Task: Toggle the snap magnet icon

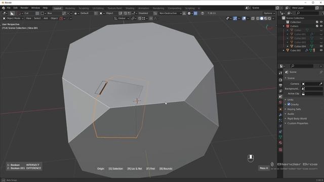Action: tap(140, 18)
